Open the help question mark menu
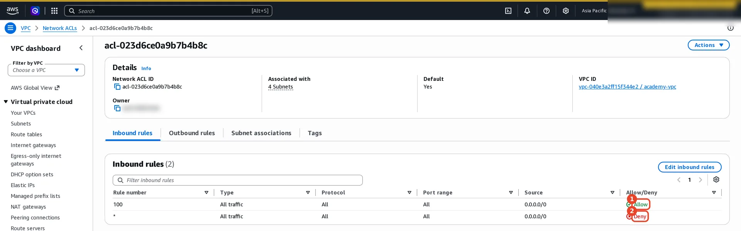This screenshot has height=231, width=741. (546, 11)
